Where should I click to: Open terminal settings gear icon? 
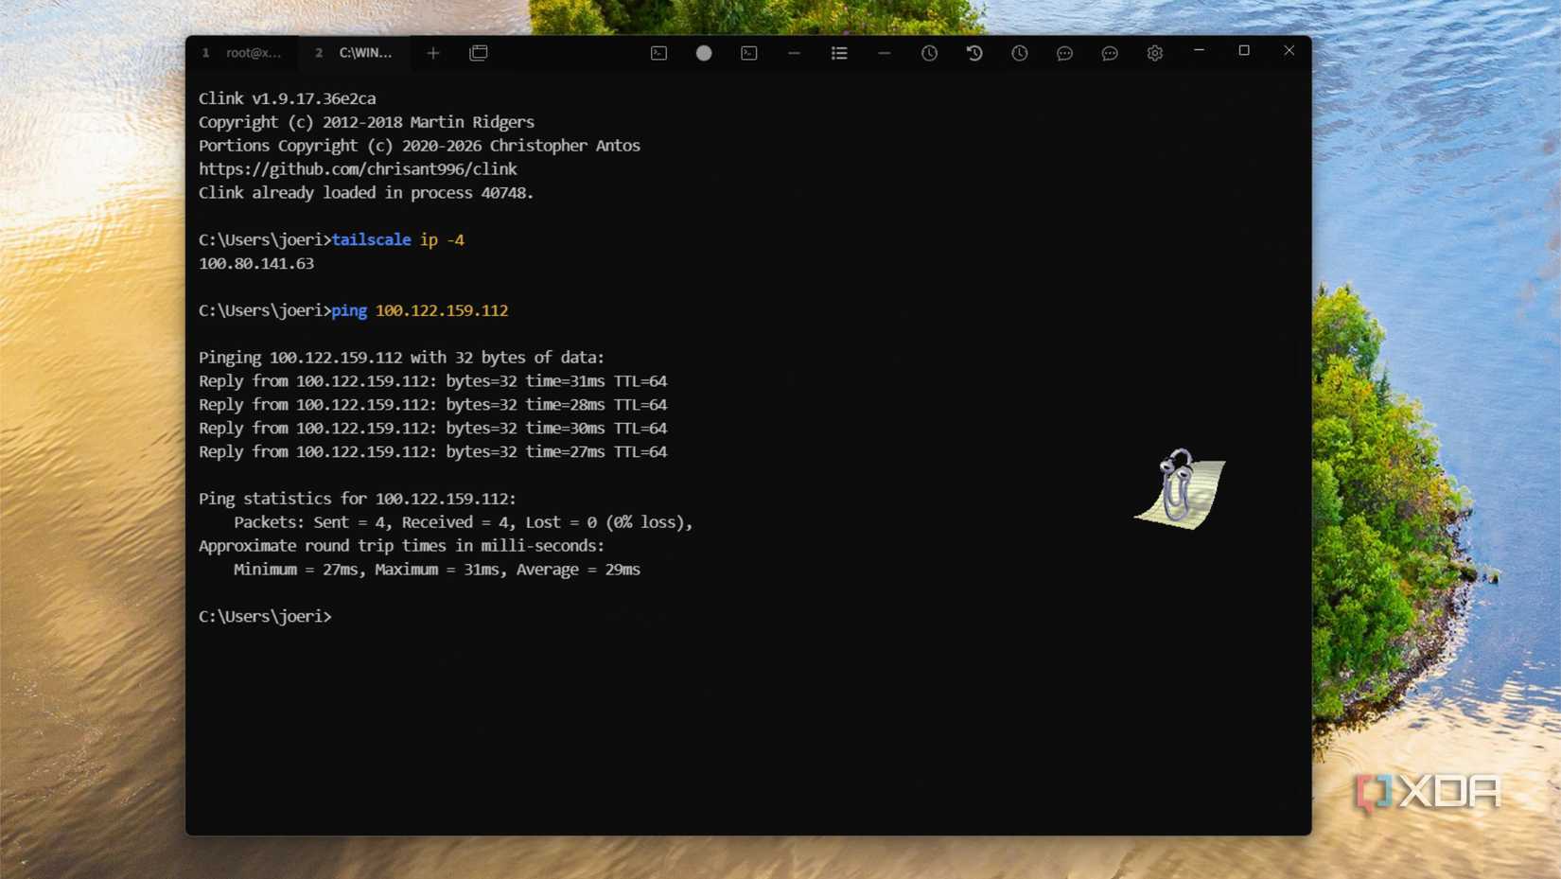pos(1155,53)
